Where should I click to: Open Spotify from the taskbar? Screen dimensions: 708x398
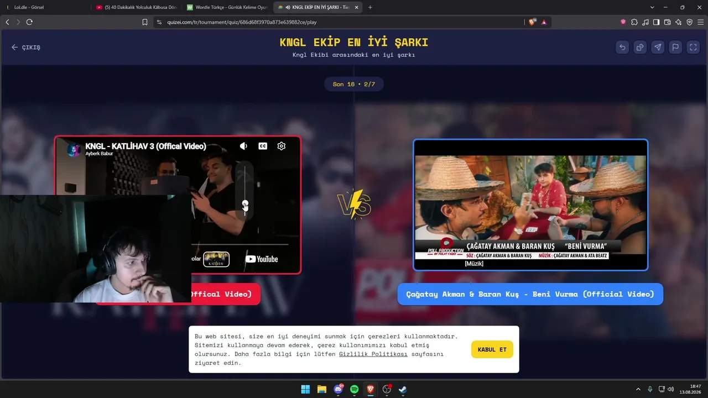pyautogui.click(x=354, y=389)
